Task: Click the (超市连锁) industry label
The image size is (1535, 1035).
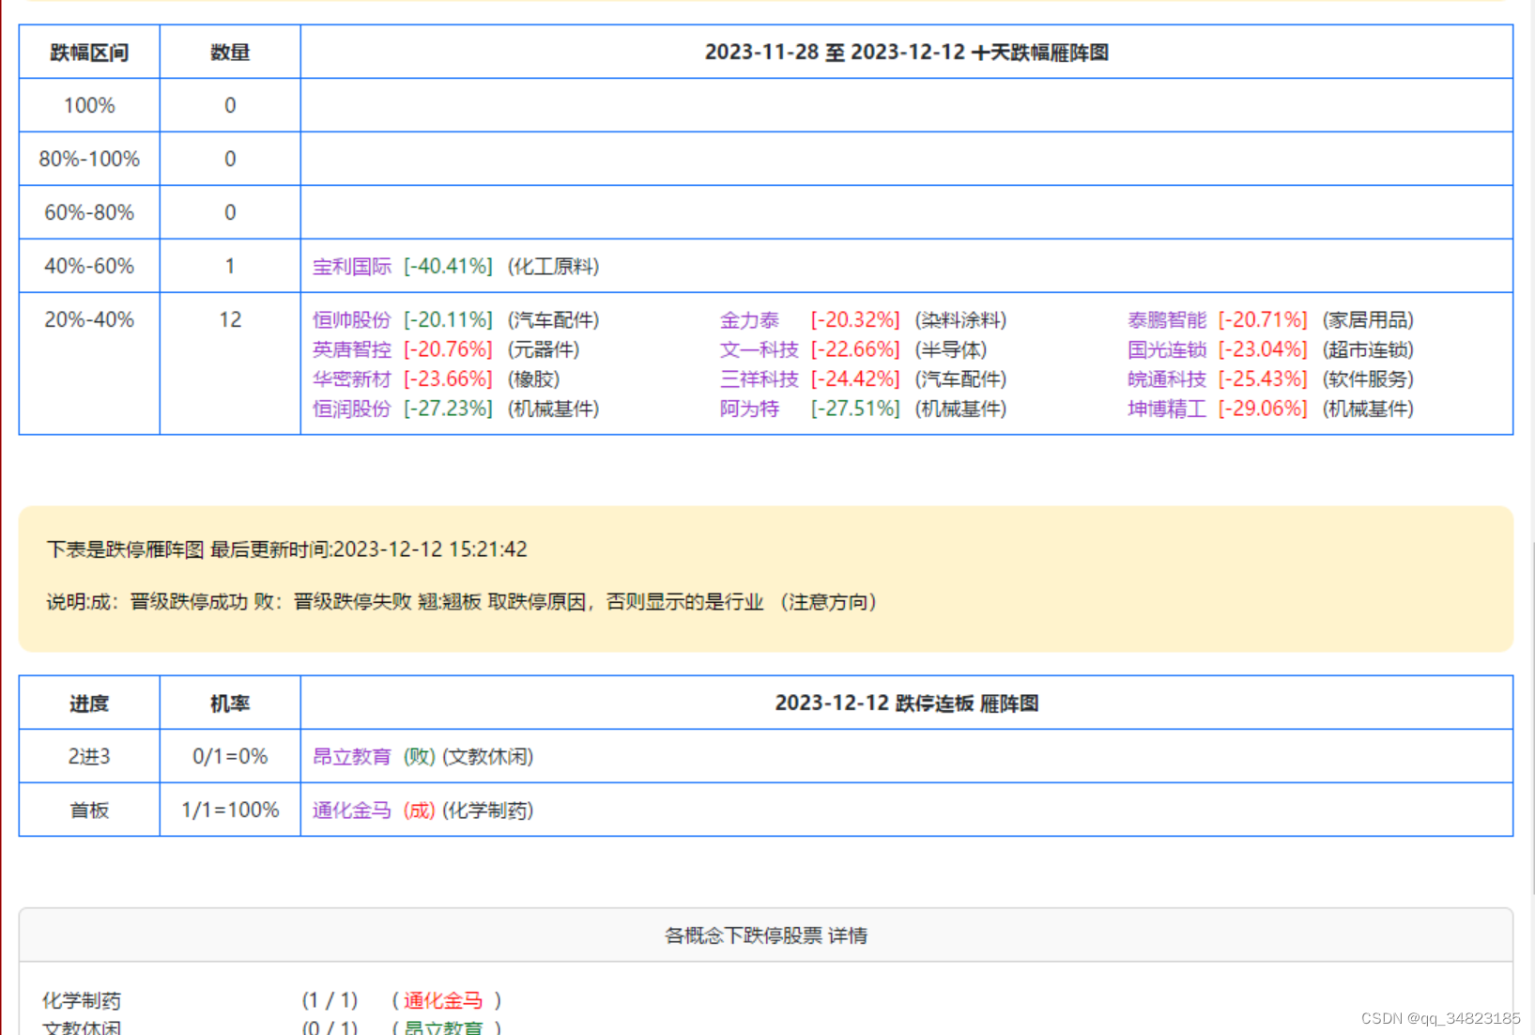Action: [x=1368, y=349]
